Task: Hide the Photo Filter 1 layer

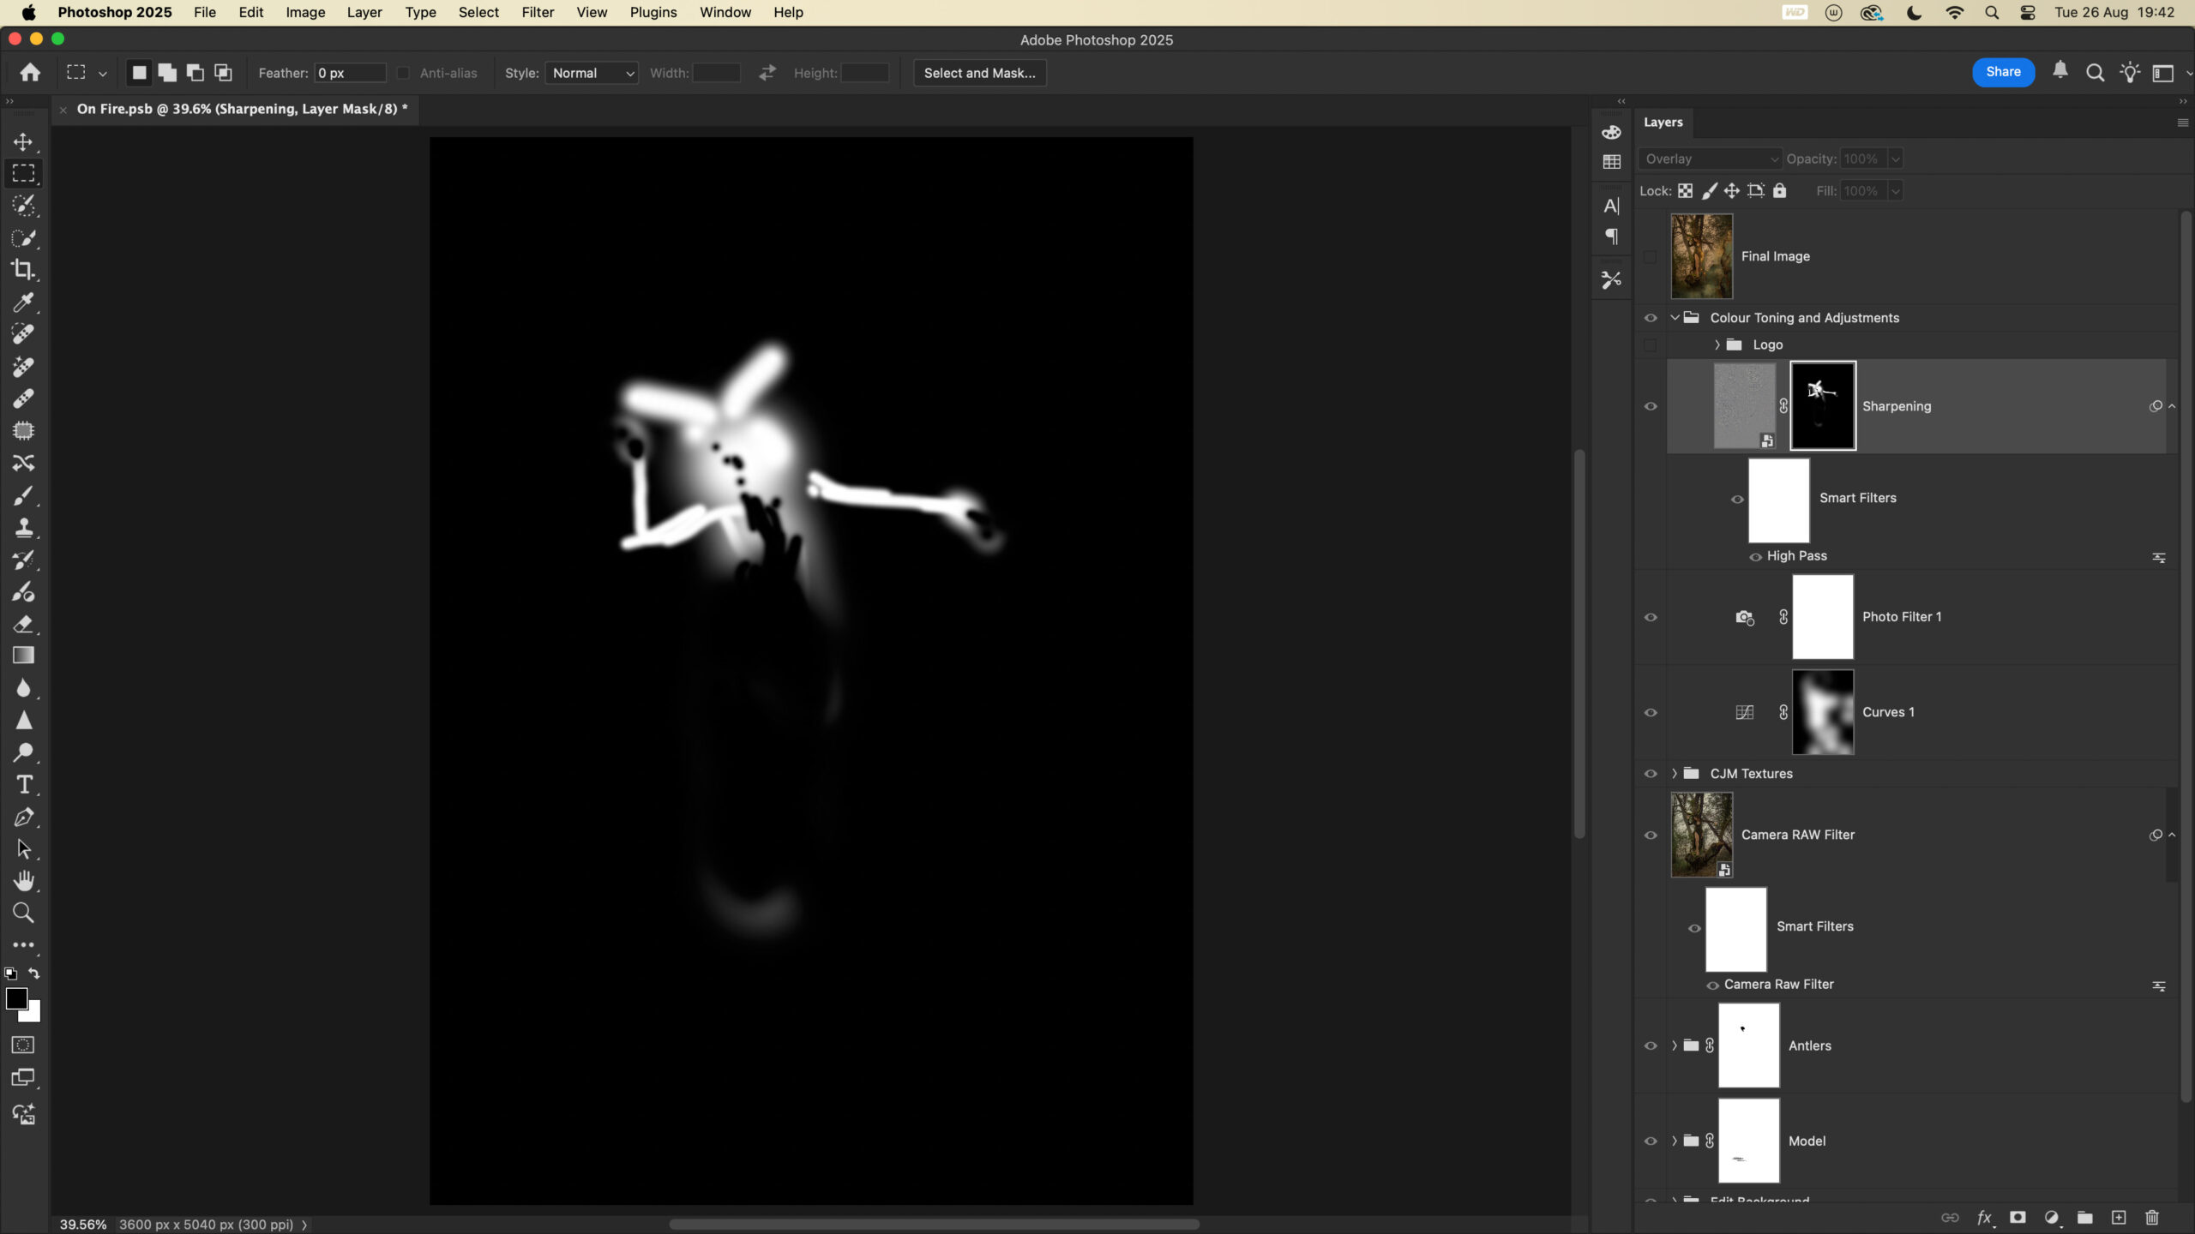Action: (x=1651, y=617)
